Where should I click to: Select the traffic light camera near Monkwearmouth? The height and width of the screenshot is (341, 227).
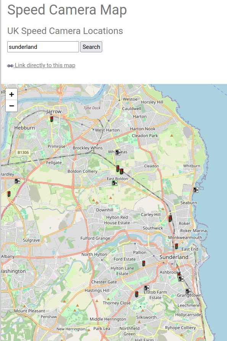176,246
